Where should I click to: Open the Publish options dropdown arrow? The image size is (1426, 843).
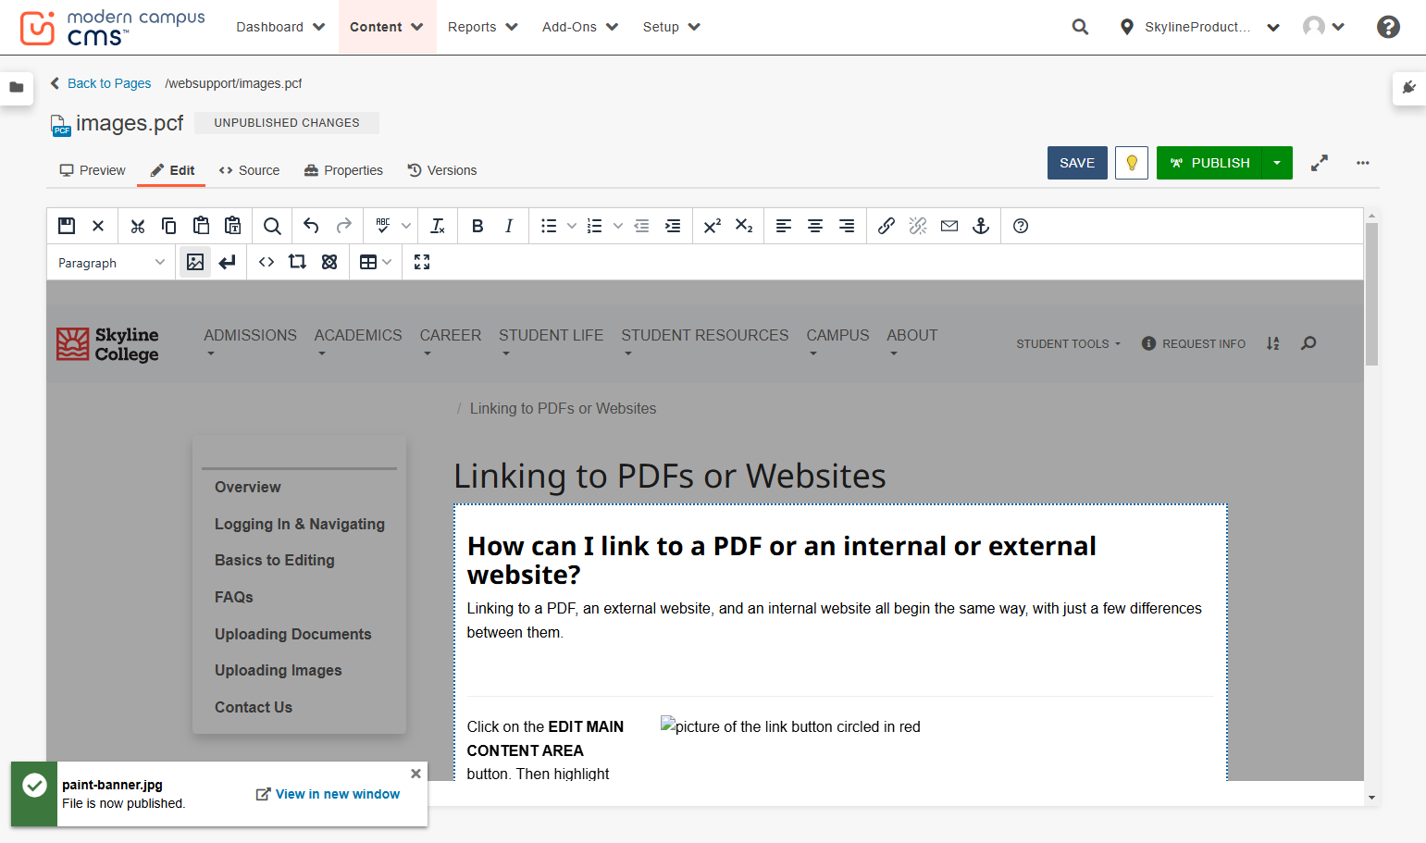tap(1277, 163)
